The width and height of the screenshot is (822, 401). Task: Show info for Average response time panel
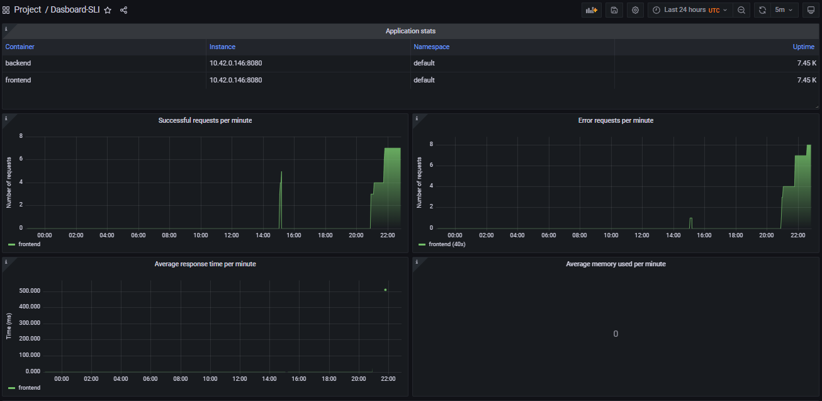[x=6, y=261]
